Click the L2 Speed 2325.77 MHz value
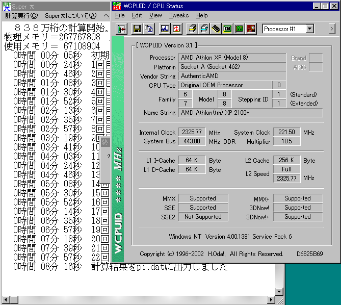Screen dimensions: 341x305 pyautogui.click(x=286, y=179)
